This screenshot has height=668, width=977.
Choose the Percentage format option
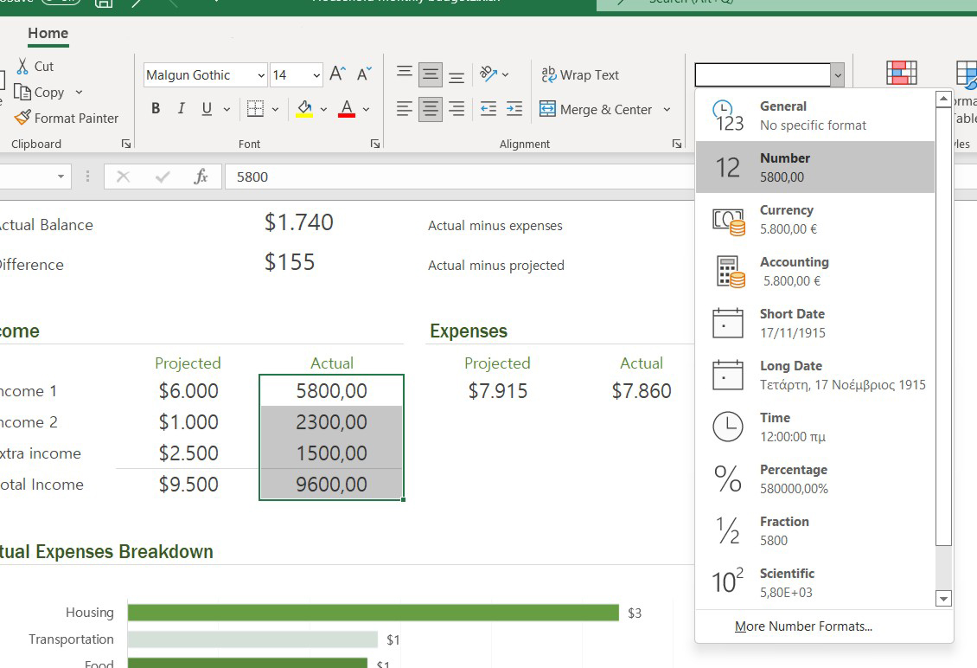pos(815,478)
